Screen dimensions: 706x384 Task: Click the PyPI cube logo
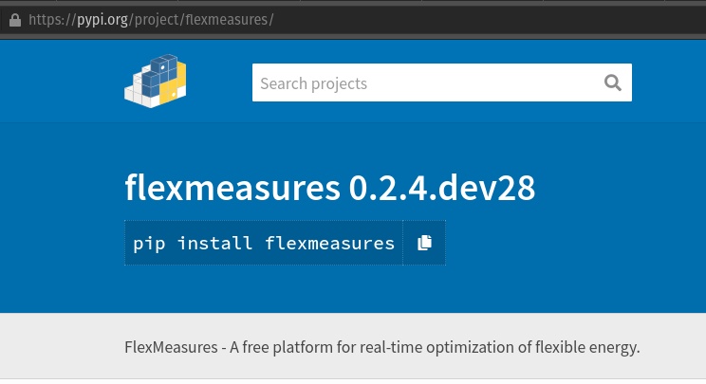156,82
